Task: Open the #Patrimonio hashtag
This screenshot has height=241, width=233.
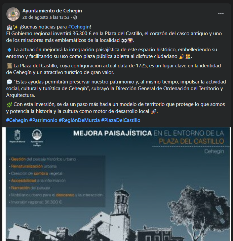Action: click(x=43, y=120)
